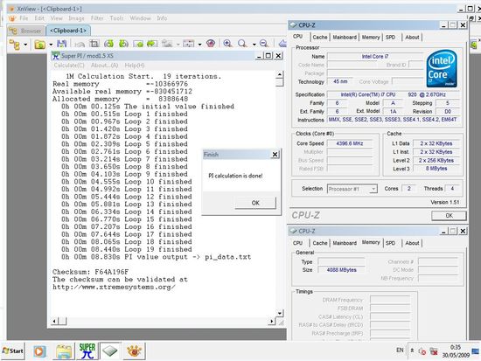Open the XnView Info menu
481x361 pixels.
(x=162, y=18)
